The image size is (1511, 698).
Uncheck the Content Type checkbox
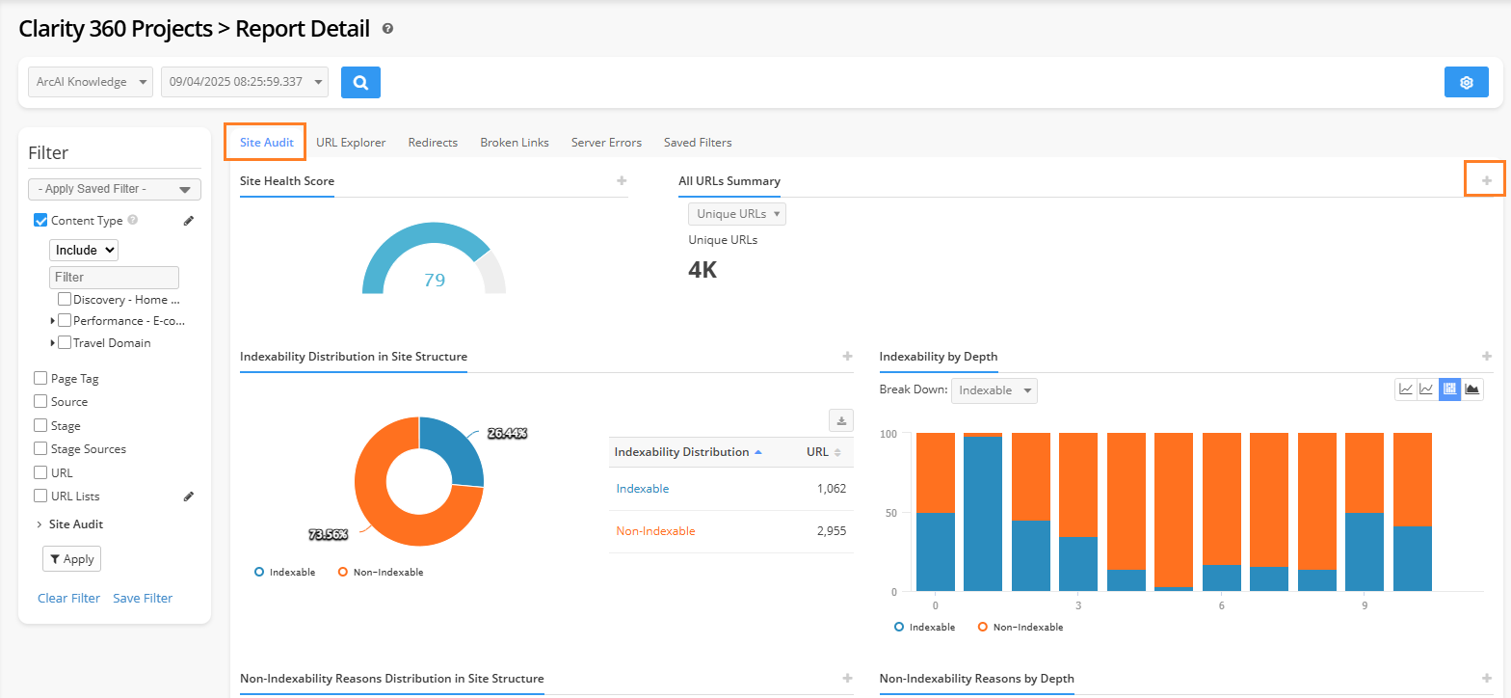tap(40, 221)
